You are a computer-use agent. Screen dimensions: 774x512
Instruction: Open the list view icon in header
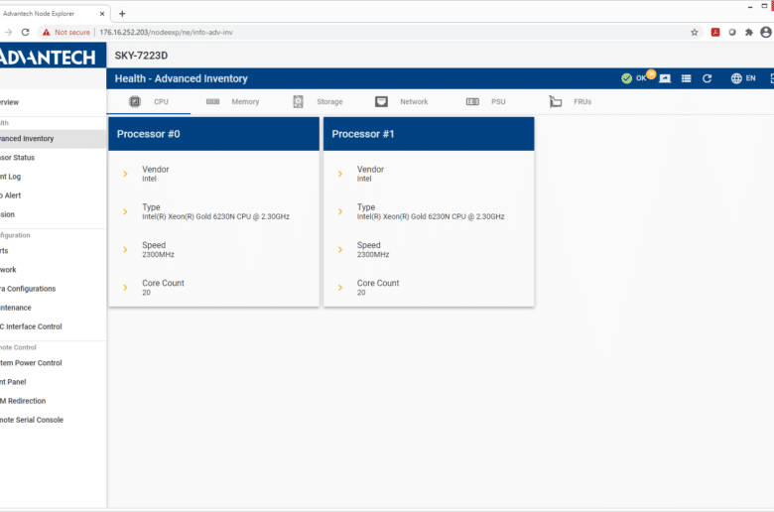tap(686, 78)
